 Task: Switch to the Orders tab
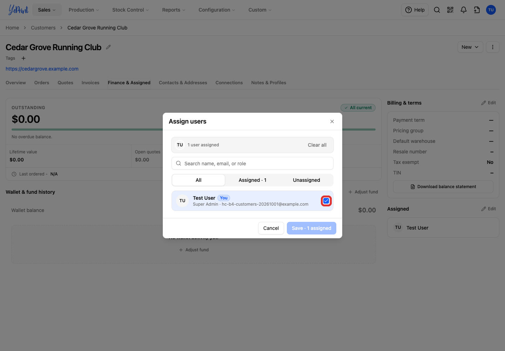click(42, 83)
